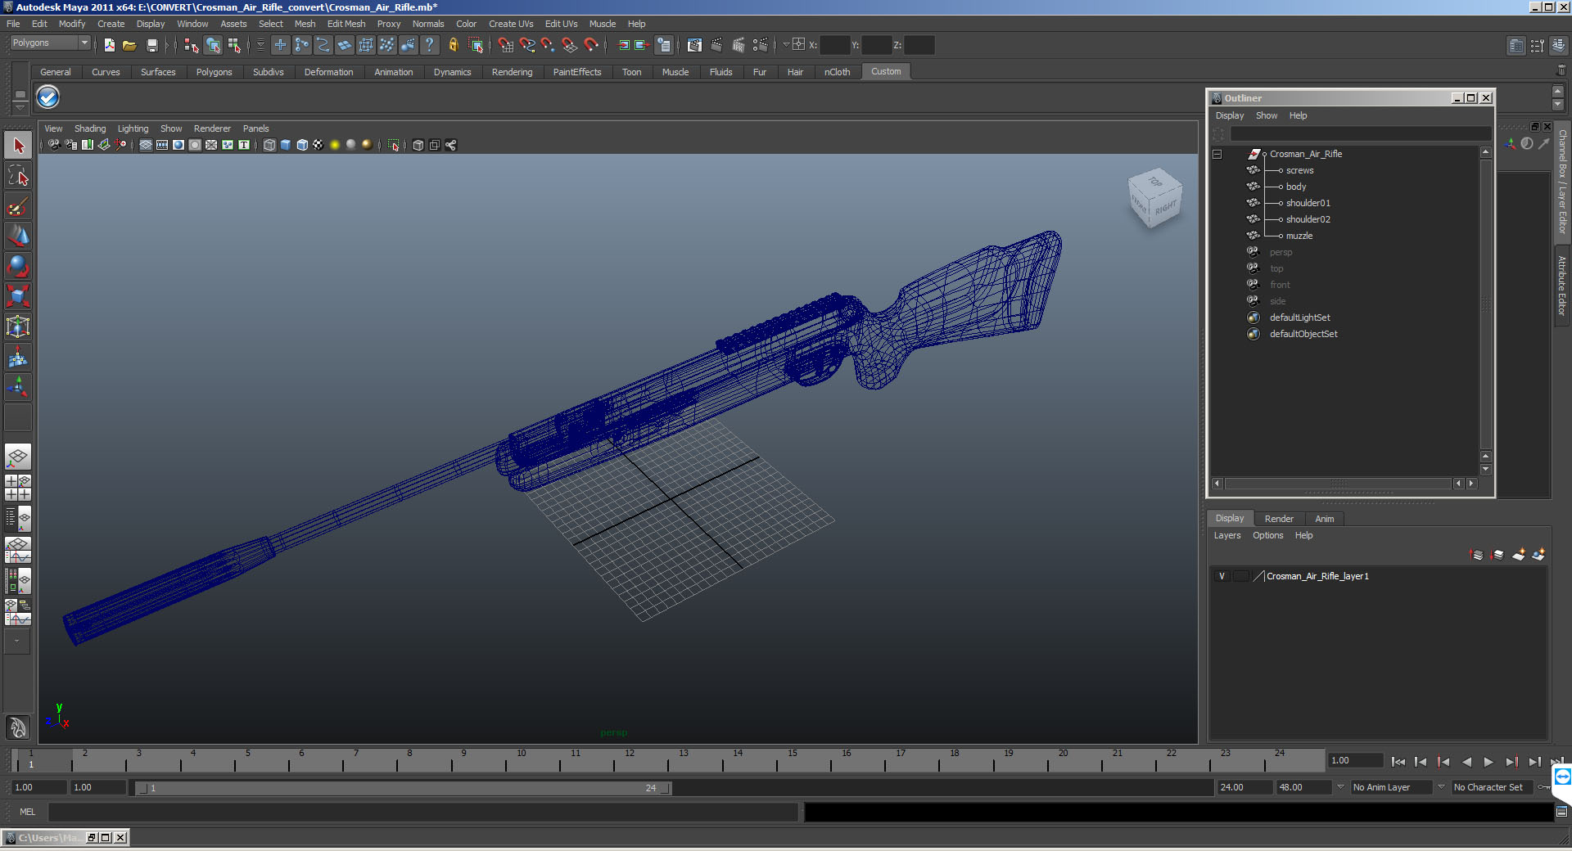The width and height of the screenshot is (1572, 851).
Task: Move selected layer down icon
Action: pos(1497,555)
